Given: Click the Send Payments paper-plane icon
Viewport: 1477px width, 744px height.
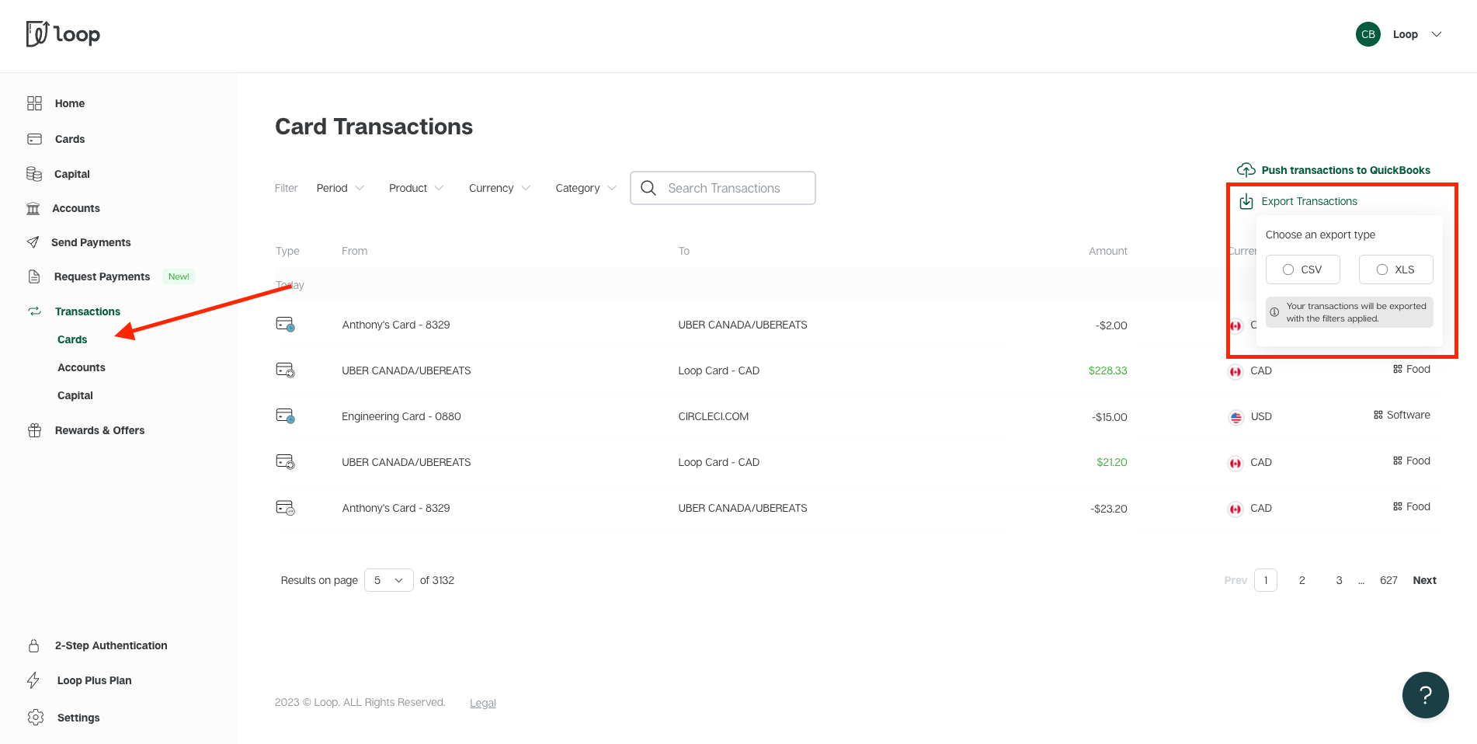Looking at the screenshot, I should coord(34,242).
